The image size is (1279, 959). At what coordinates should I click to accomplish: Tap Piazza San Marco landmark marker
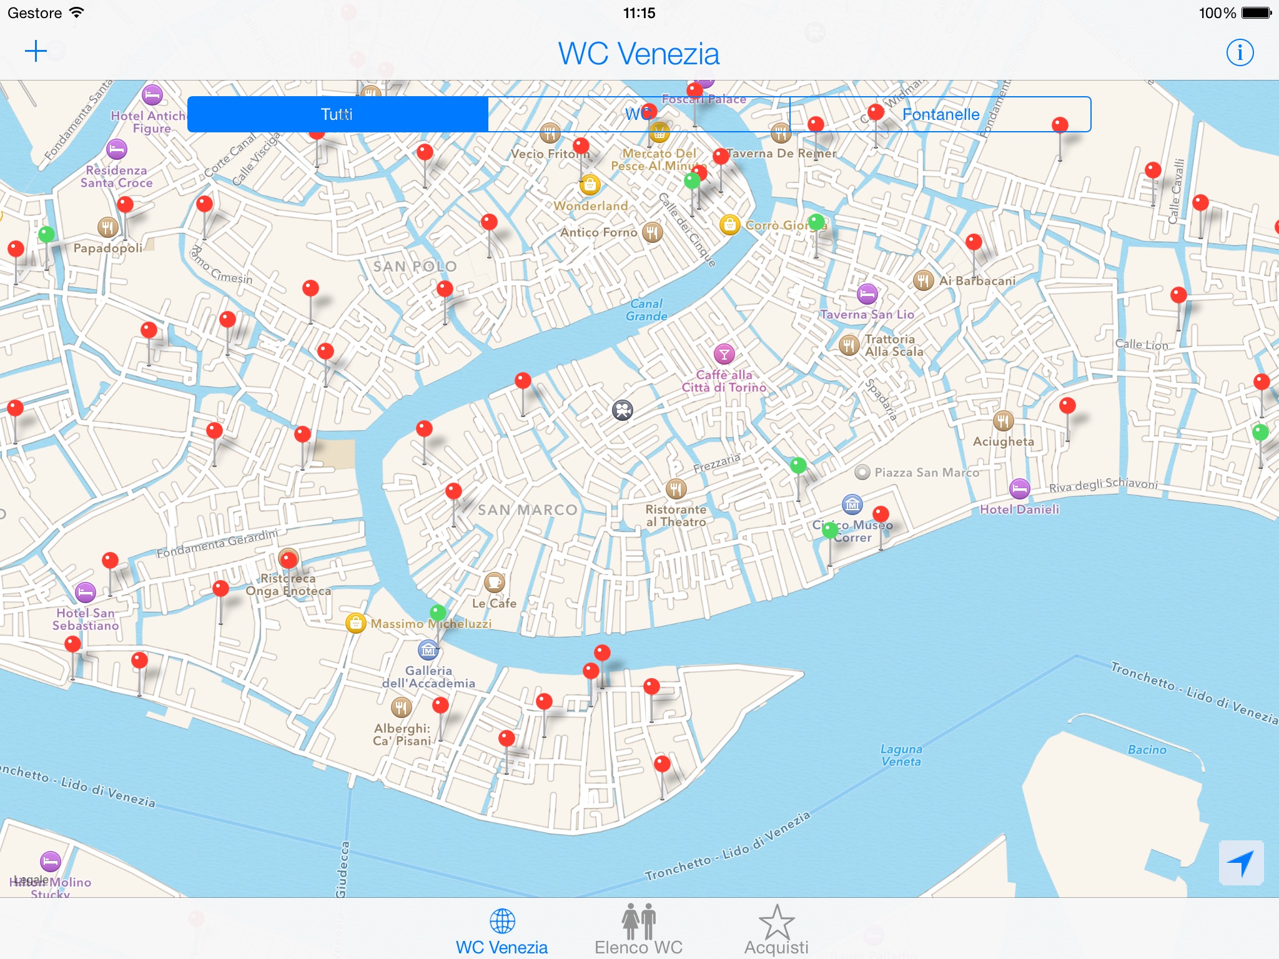click(862, 473)
